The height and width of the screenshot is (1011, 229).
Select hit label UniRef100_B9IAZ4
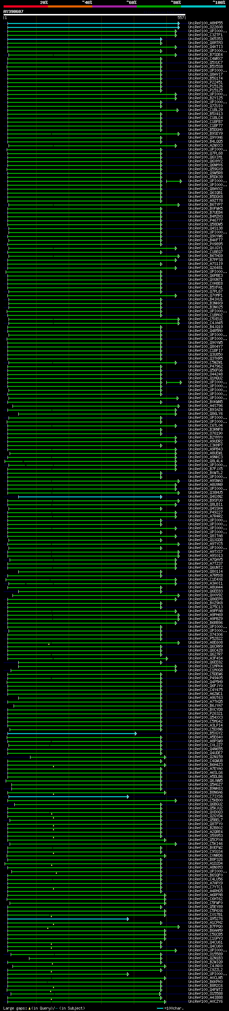(205, 410)
